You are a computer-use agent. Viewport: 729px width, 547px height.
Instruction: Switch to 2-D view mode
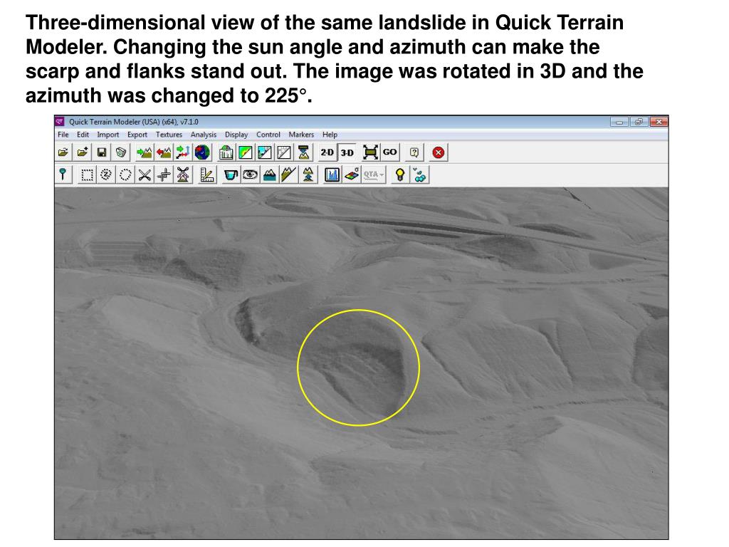pos(327,152)
